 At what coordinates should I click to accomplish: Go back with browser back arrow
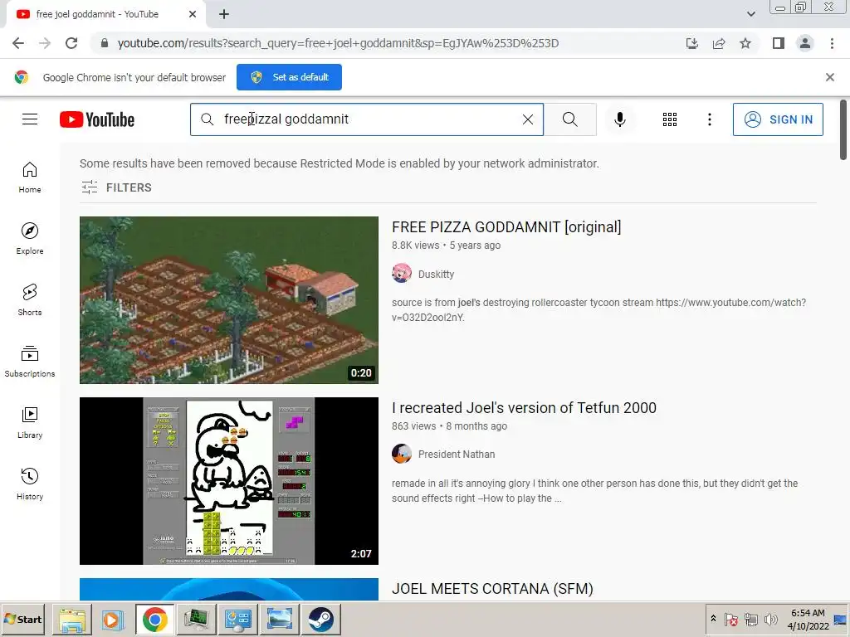(18, 43)
